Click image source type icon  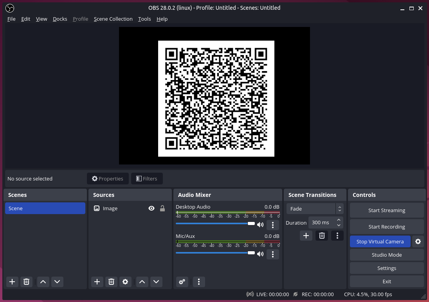coord(97,208)
